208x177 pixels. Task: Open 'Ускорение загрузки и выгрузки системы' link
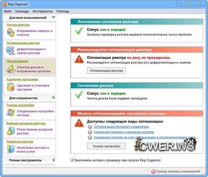[124, 132]
